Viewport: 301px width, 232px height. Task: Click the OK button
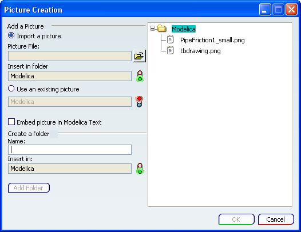[236, 219]
